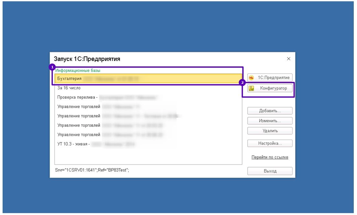Click the Выход button

click(x=270, y=171)
